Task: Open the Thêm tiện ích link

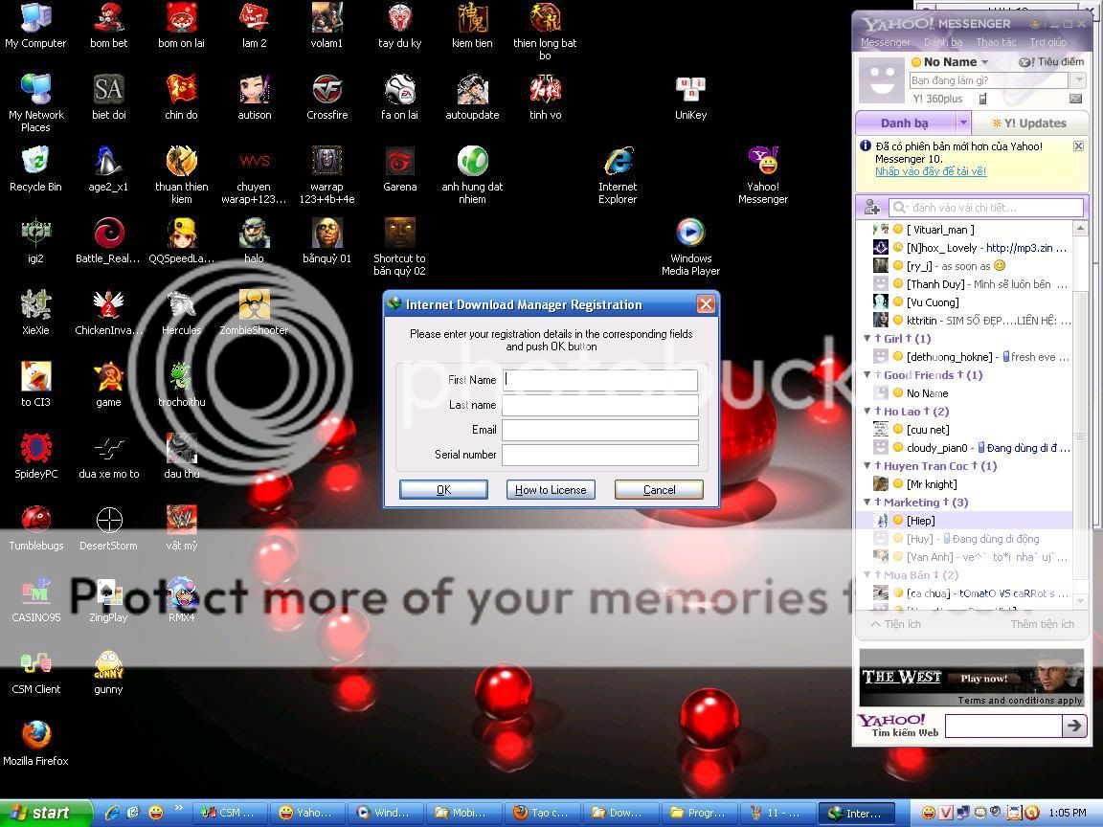Action: [1042, 624]
